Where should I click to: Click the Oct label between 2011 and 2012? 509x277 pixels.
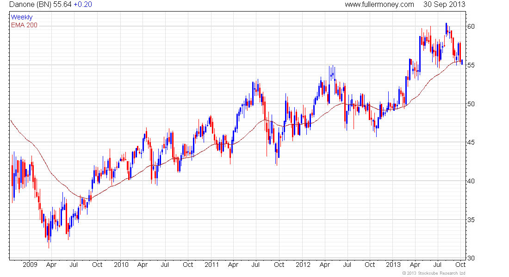279,265
